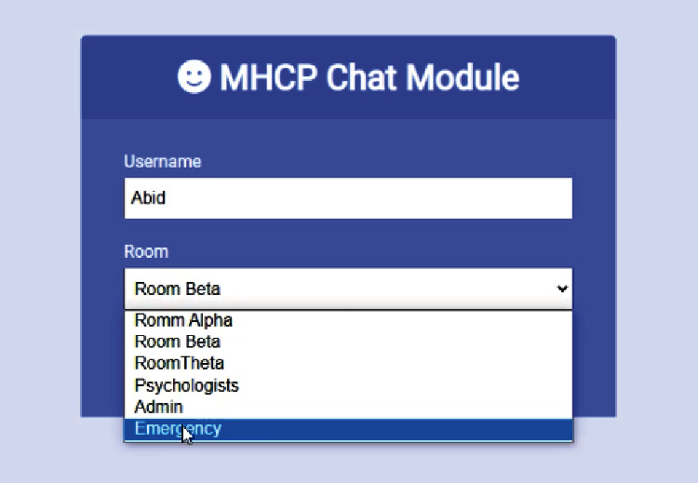The height and width of the screenshot is (483, 698).
Task: Select RoomTheta from the room list
Action: click(349, 363)
